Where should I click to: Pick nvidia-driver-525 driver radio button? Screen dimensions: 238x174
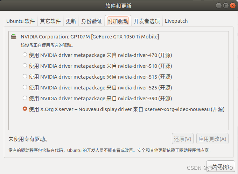click(x=25, y=87)
